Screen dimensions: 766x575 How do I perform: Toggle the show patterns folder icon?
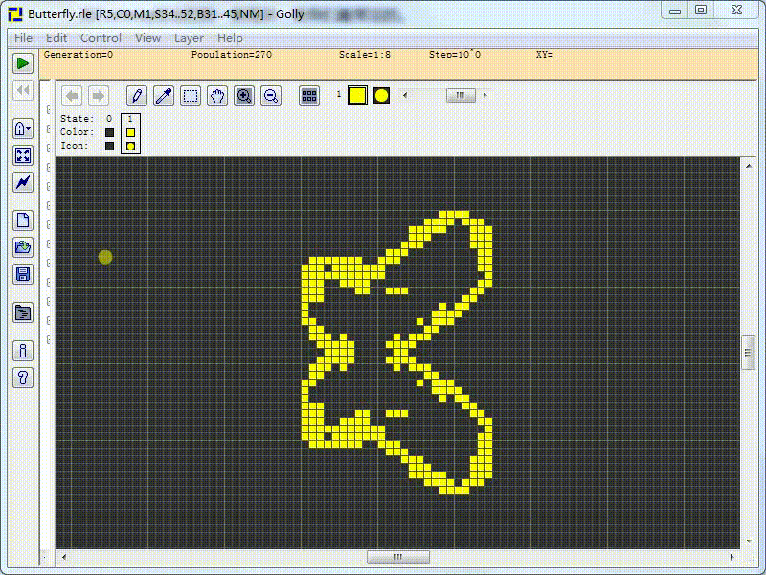pyautogui.click(x=24, y=312)
